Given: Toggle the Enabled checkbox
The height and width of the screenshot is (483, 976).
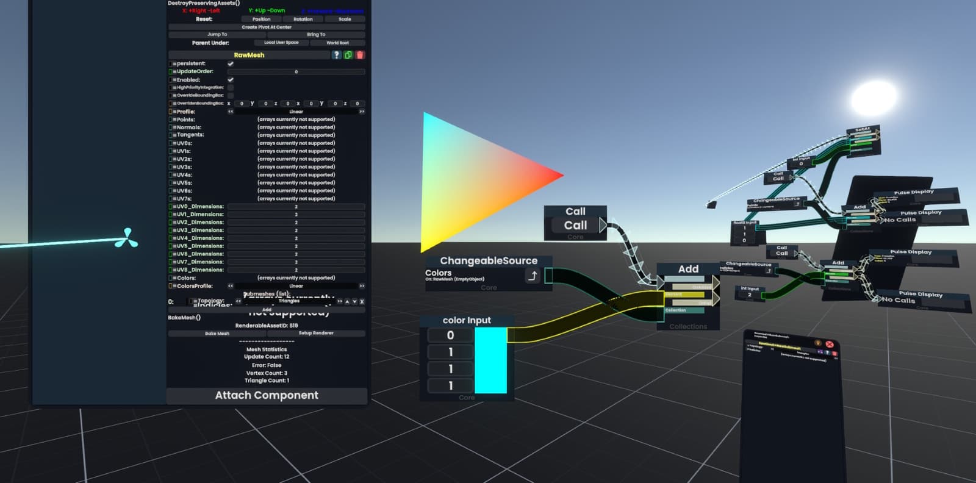Looking at the screenshot, I should [231, 79].
